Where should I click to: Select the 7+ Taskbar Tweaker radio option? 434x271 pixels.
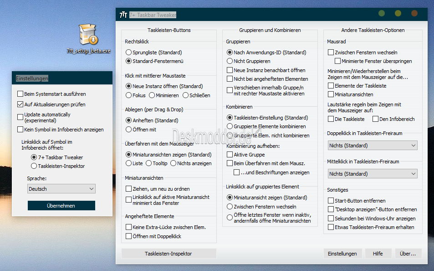[34, 157]
